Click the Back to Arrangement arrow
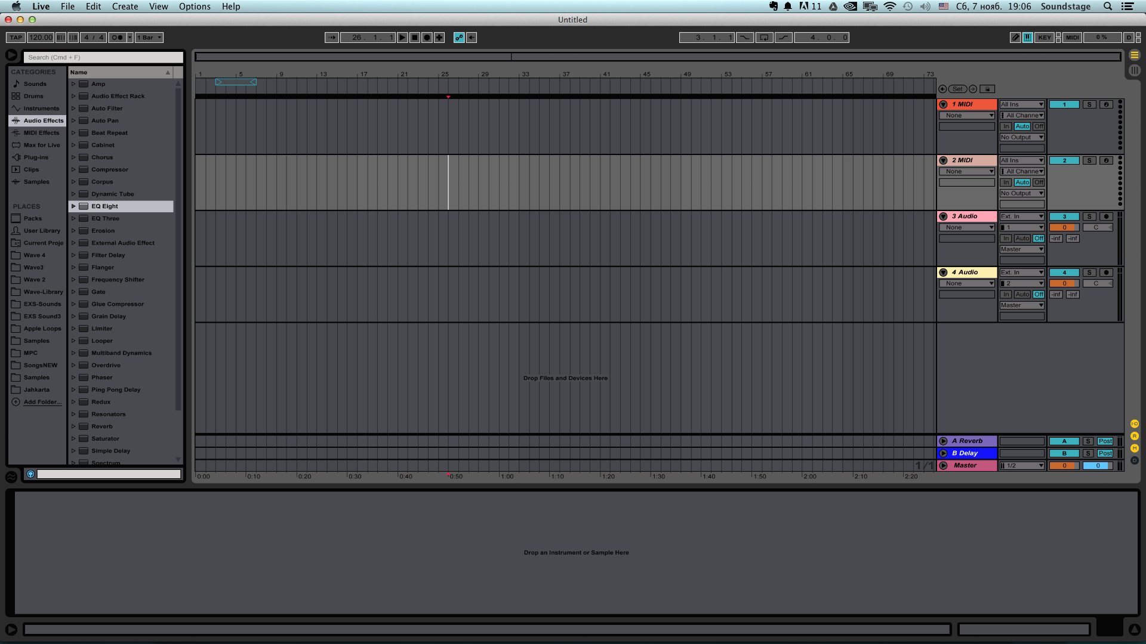 coord(472,38)
